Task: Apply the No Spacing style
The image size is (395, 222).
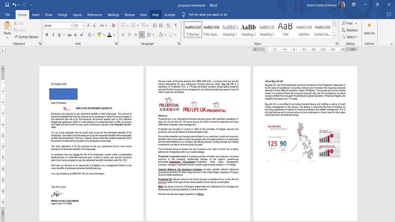Action: point(211,30)
